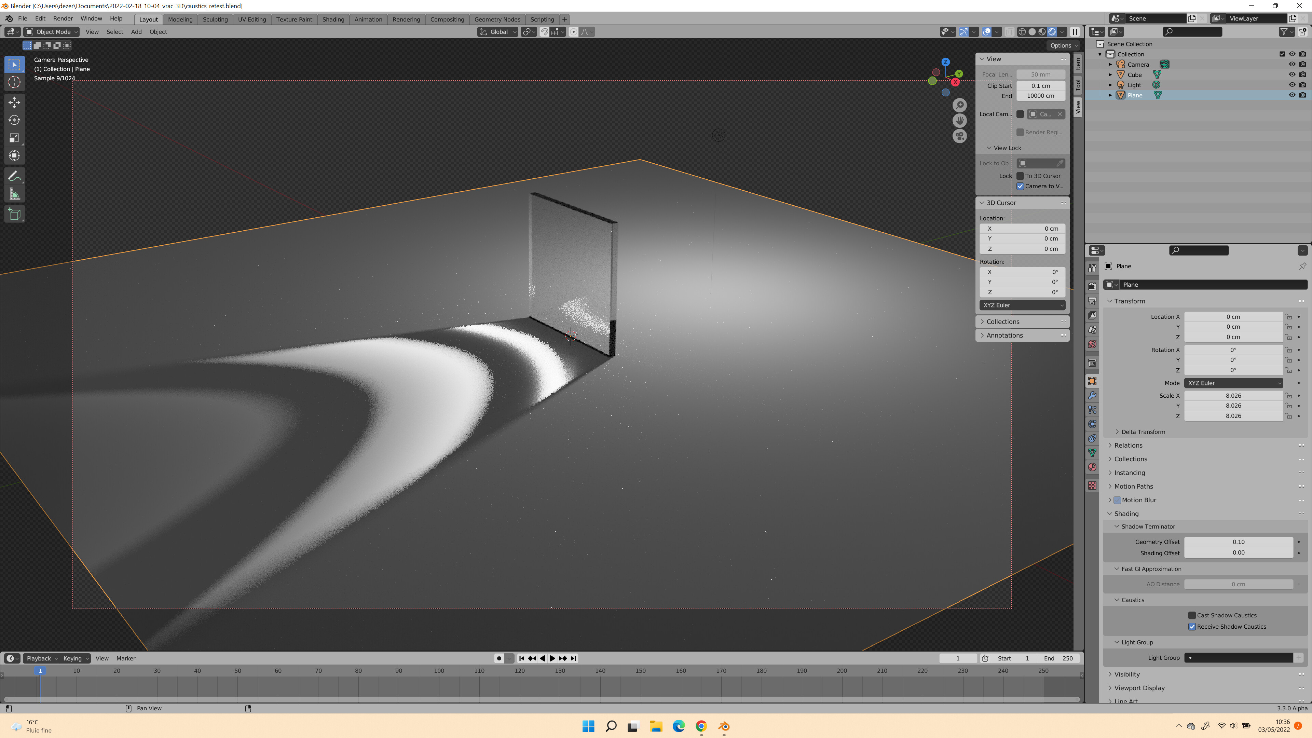Viewport: 1312px width, 738px height.
Task: Disable Receive Shadow Caustics checkbox
Action: click(1192, 627)
